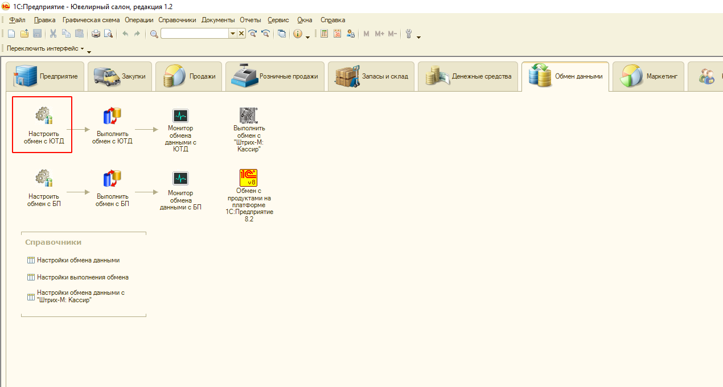Switch to the Продажи tab
The height and width of the screenshot is (387, 723).
tap(188, 76)
